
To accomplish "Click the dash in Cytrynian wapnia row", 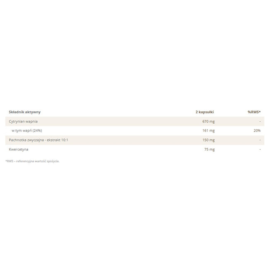I will coord(260,121).
